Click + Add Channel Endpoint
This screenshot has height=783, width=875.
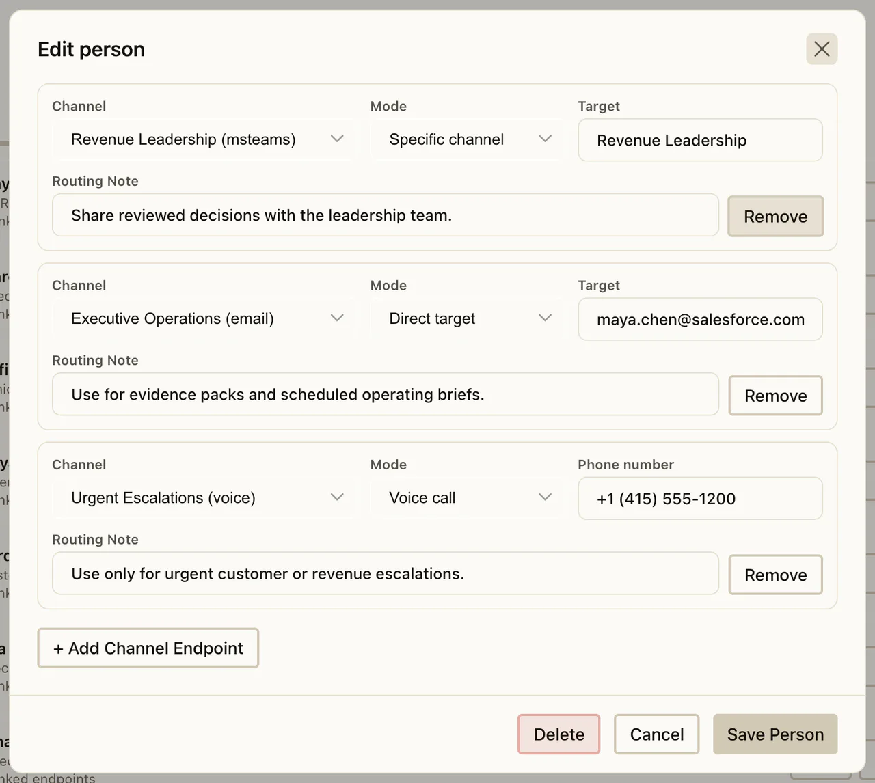click(148, 648)
